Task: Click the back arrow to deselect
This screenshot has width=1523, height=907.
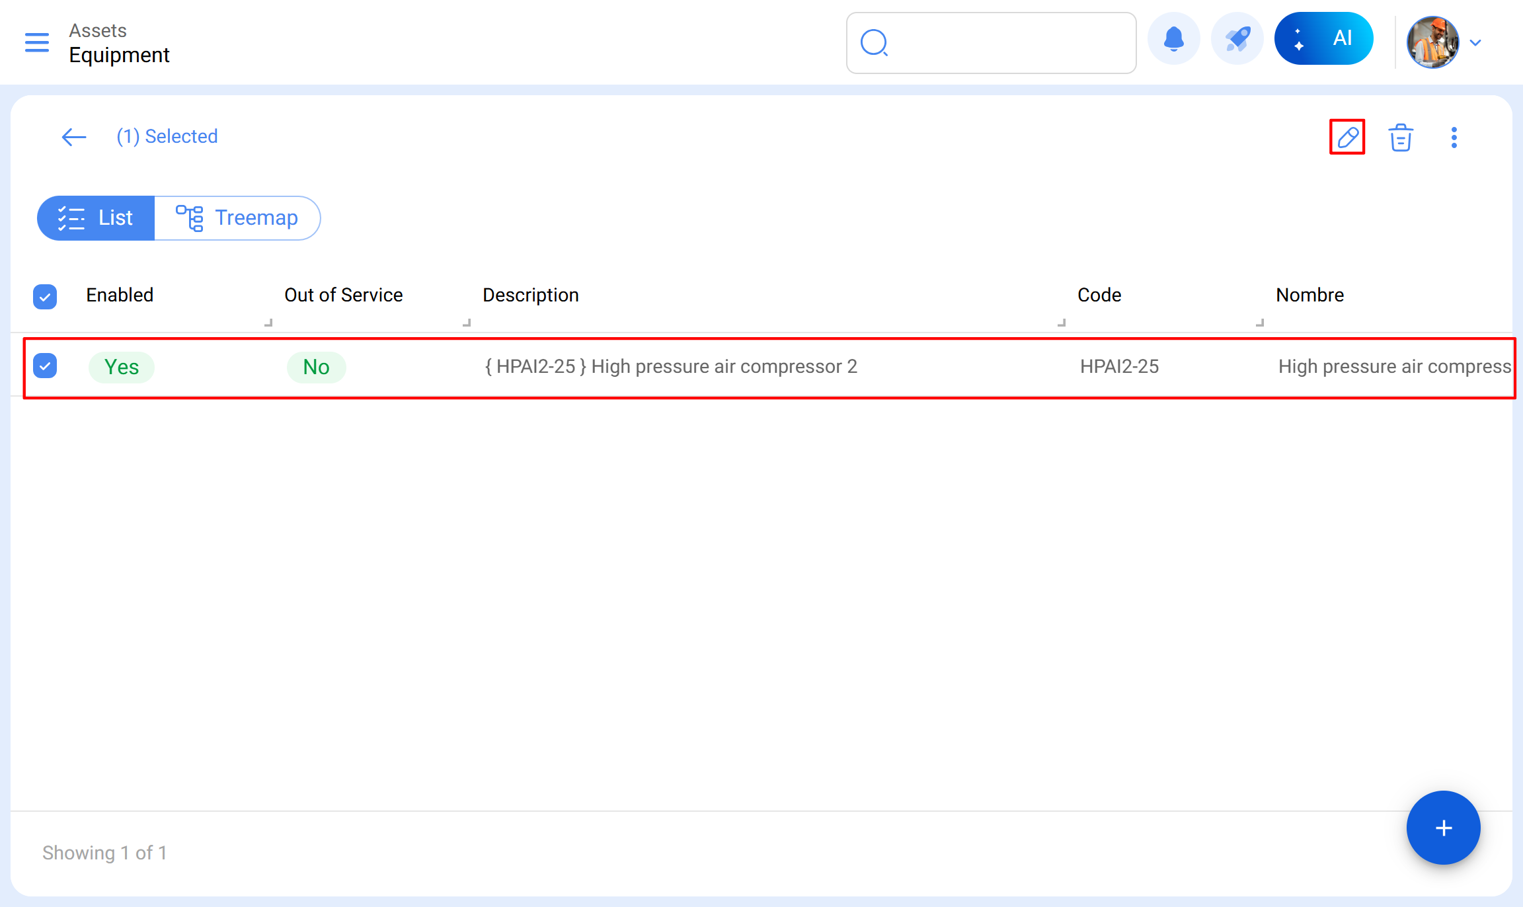Action: point(73,137)
